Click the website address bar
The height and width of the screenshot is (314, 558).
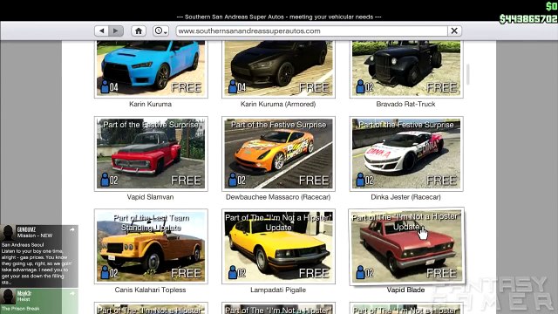tap(312, 31)
